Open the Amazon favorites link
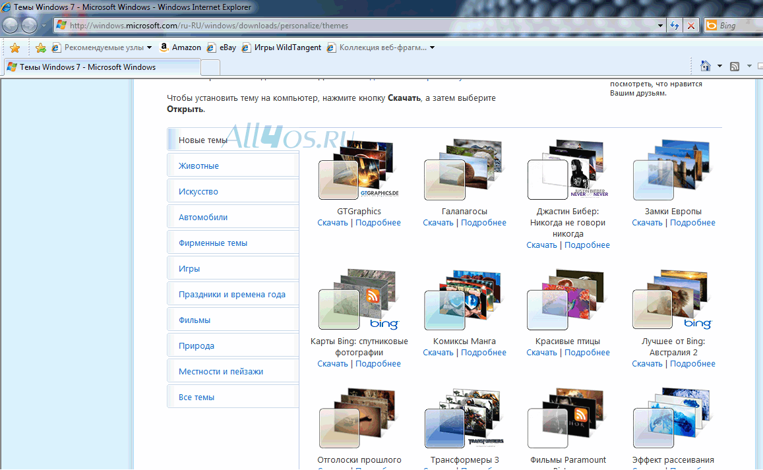The height and width of the screenshot is (470, 763). (181, 47)
